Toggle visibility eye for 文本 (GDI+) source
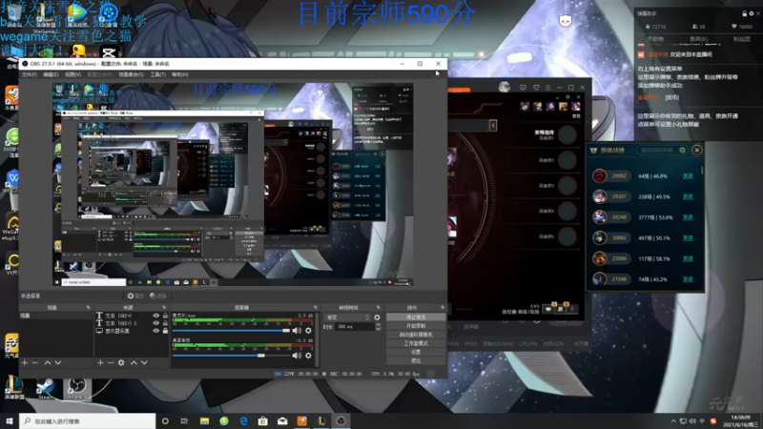 coord(155,316)
